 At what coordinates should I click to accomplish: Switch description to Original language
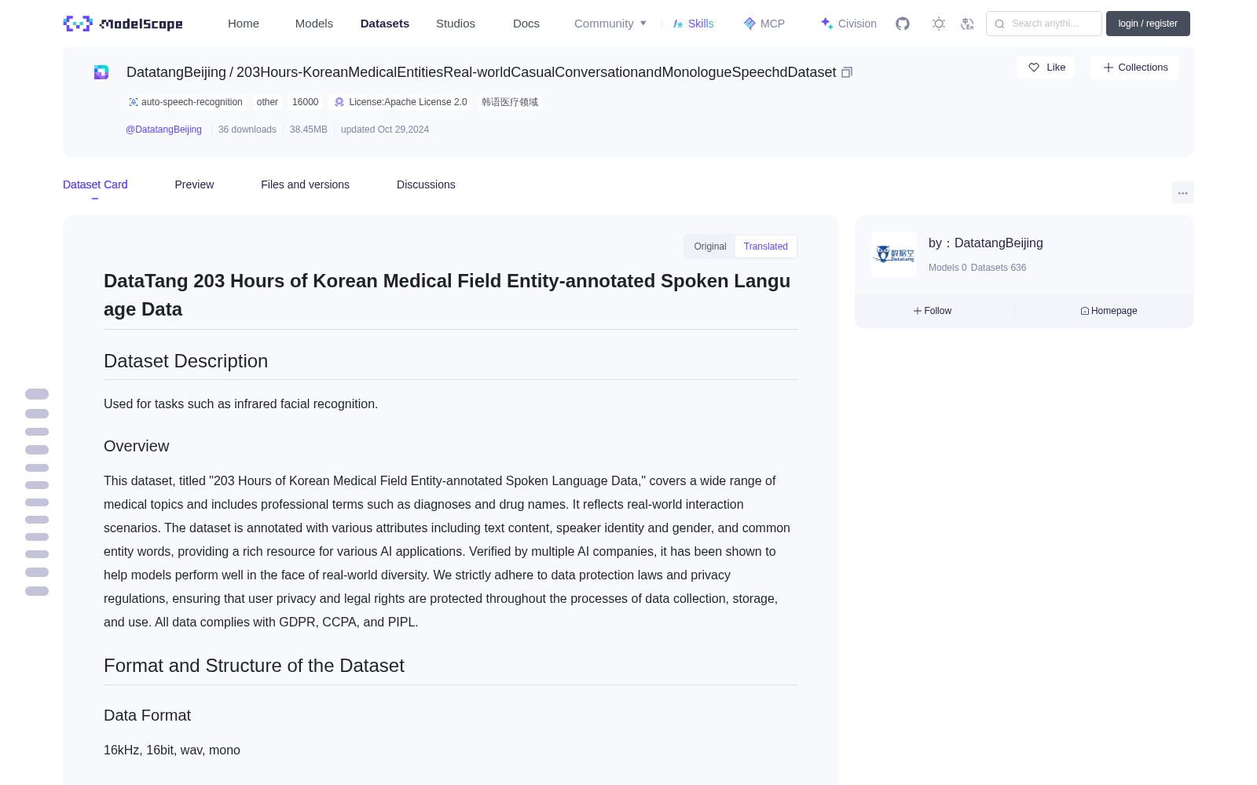(x=710, y=246)
